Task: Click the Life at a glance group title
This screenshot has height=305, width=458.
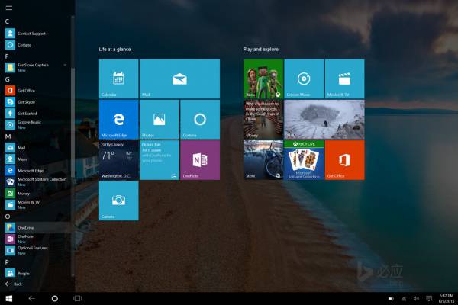Action: (114, 49)
